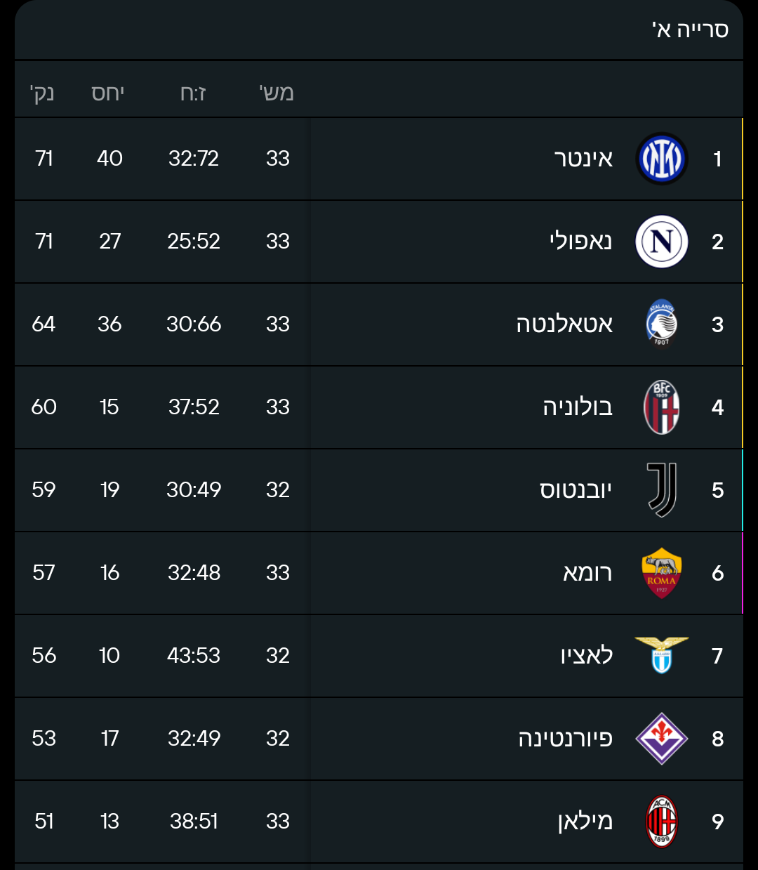Select Roma's 57 points value
758x870 pixels.
[44, 573]
